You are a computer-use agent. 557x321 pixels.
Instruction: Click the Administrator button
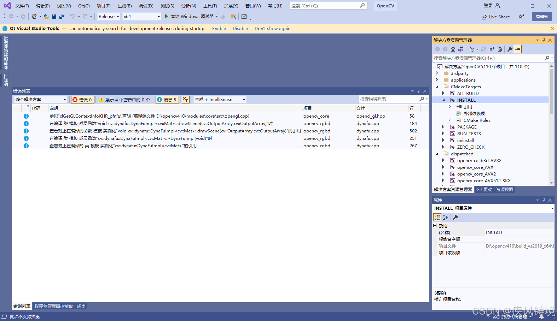tap(542, 17)
